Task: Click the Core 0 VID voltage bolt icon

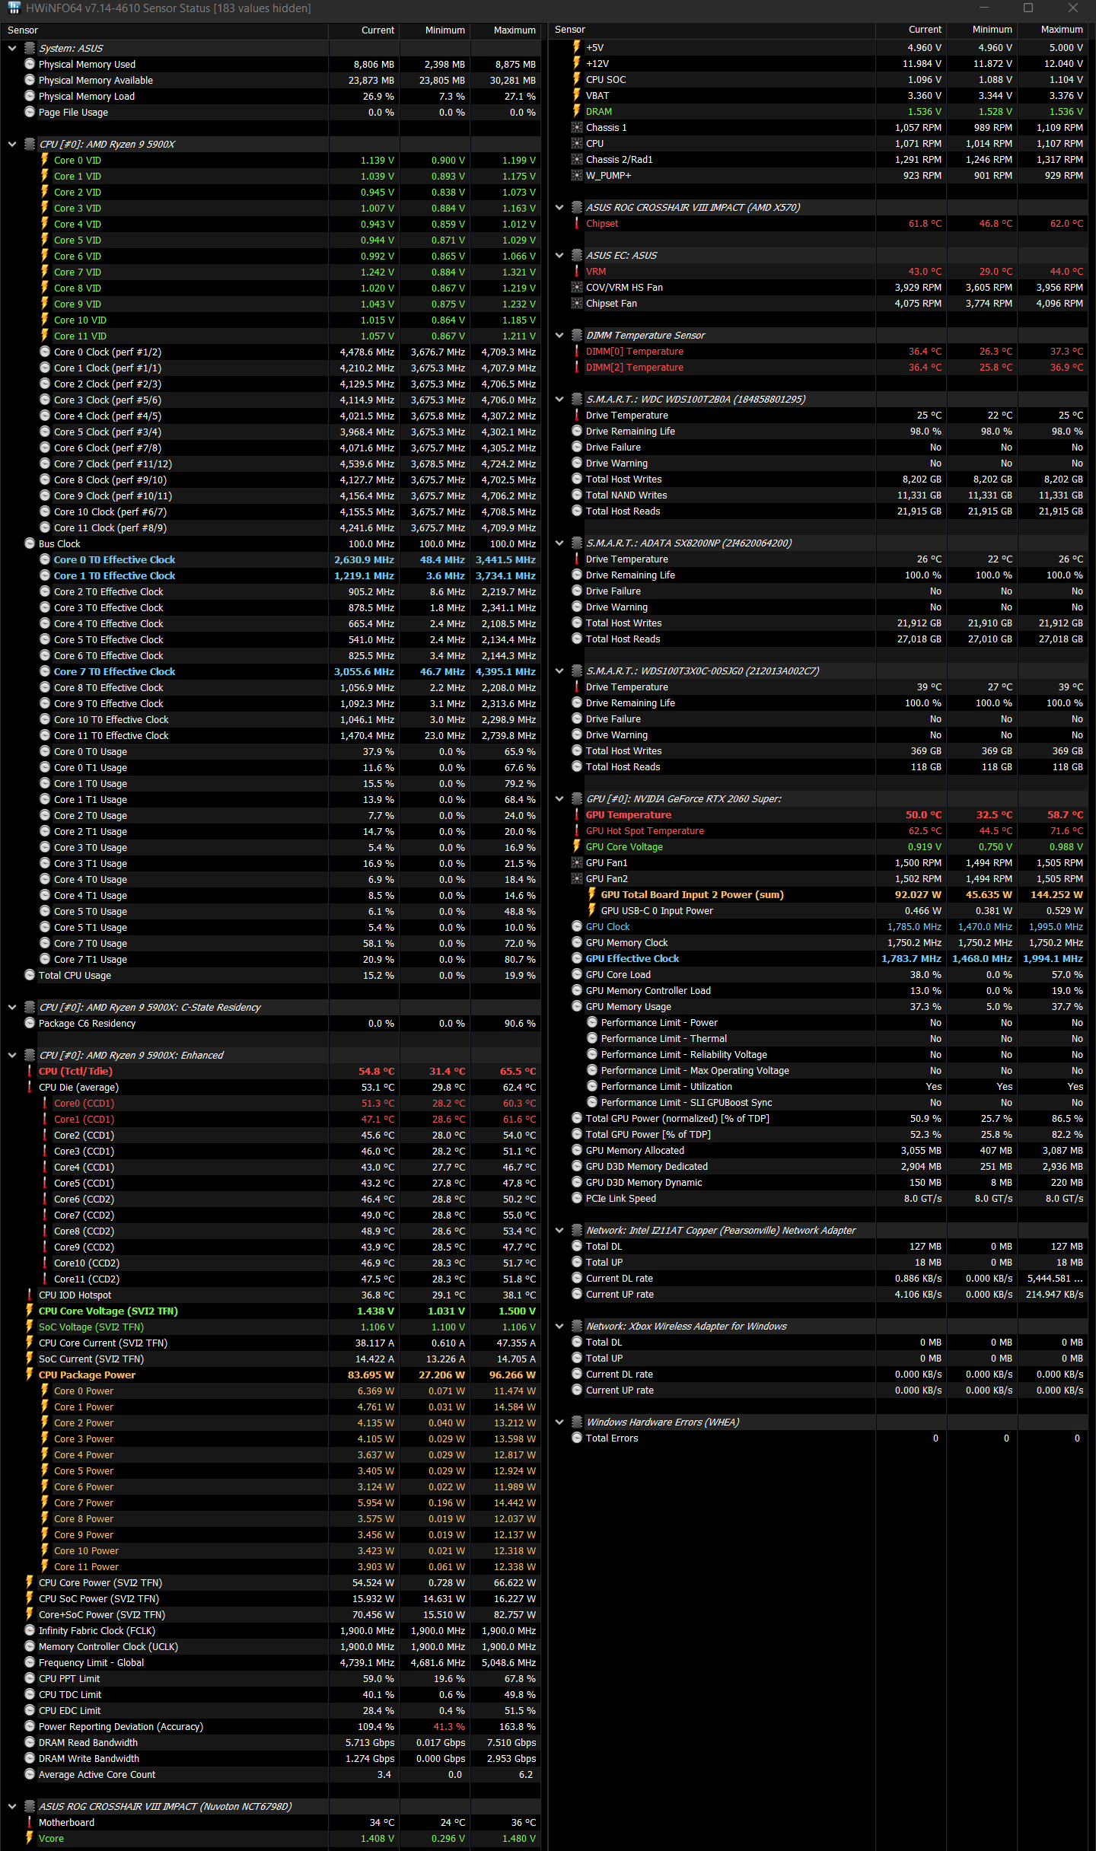Action: pyautogui.click(x=45, y=160)
